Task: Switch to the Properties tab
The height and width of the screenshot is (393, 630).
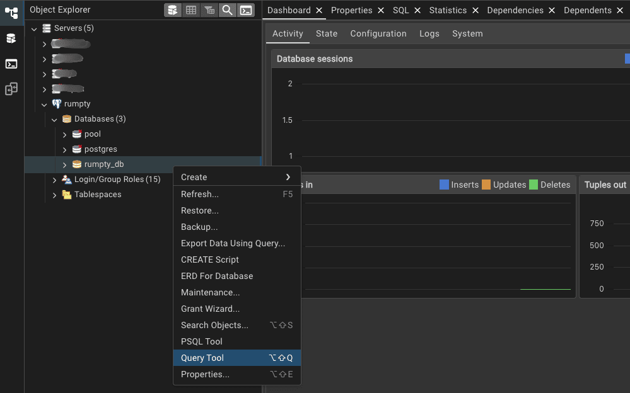Action: (351, 11)
